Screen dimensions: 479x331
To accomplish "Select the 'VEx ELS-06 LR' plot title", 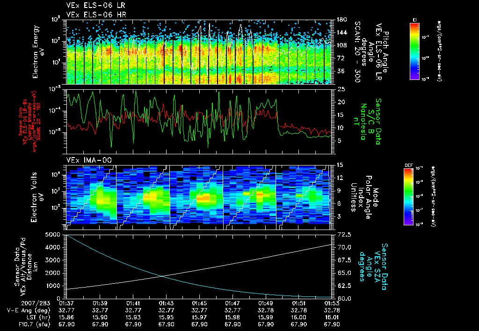I will pos(95,6).
